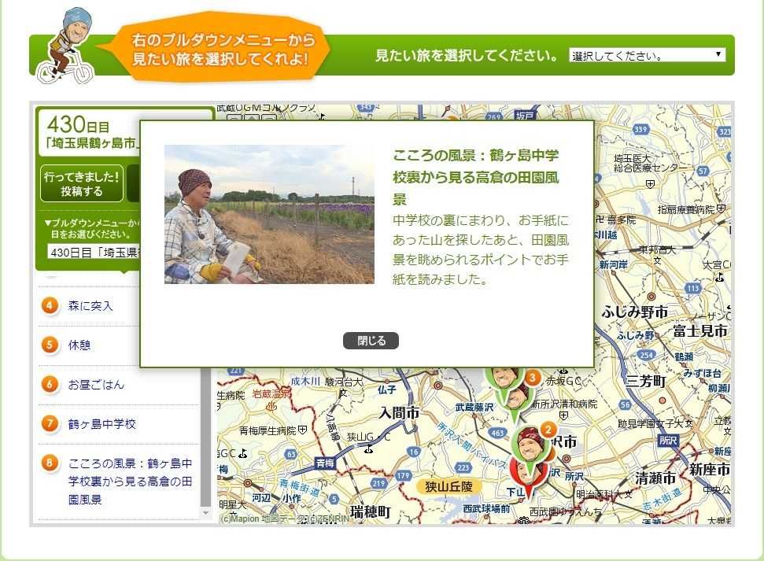Click the list scrollbar down arrow

point(206,512)
